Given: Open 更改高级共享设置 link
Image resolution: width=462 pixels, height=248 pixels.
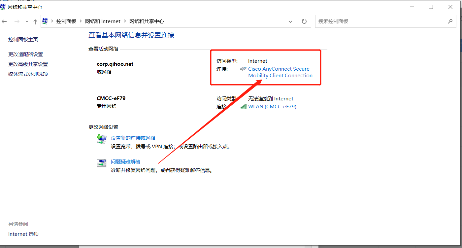Looking at the screenshot, I should 28,64.
